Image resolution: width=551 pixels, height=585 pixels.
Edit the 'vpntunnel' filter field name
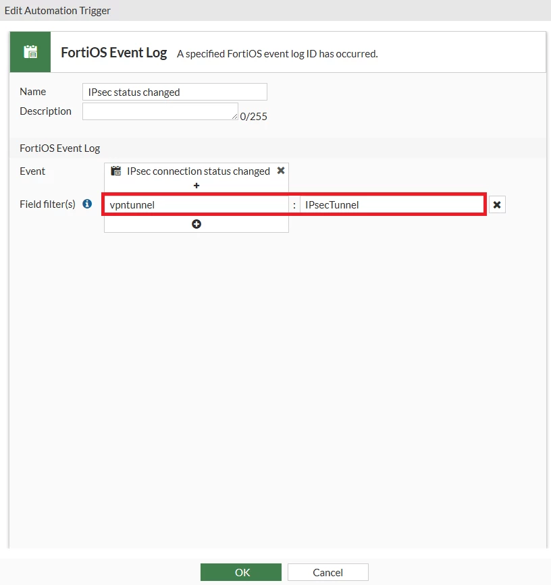pos(196,204)
